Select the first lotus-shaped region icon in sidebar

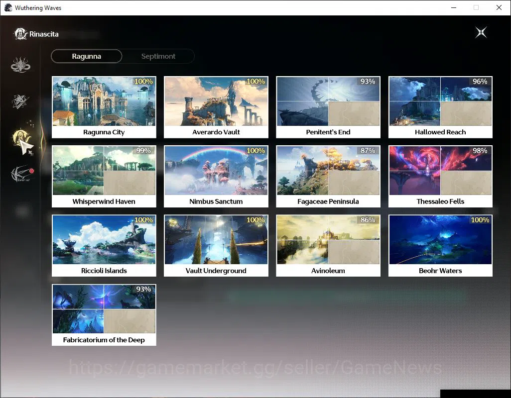pyautogui.click(x=20, y=65)
